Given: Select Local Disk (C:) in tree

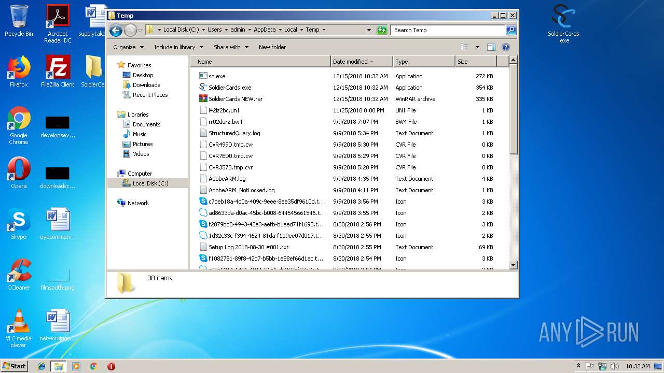Looking at the screenshot, I should tap(150, 183).
